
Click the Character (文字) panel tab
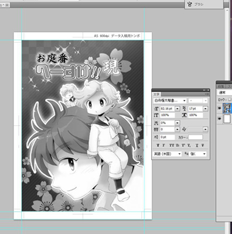(156, 94)
